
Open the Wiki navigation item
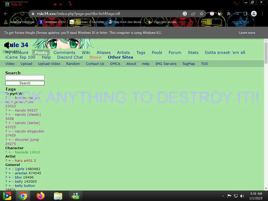86,52
